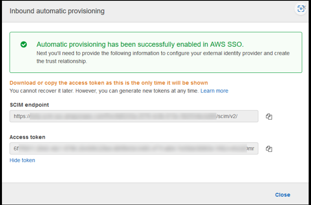This screenshot has width=311, height=205.
Task: Copy the SCIM endpoint URL
Action: (269, 116)
